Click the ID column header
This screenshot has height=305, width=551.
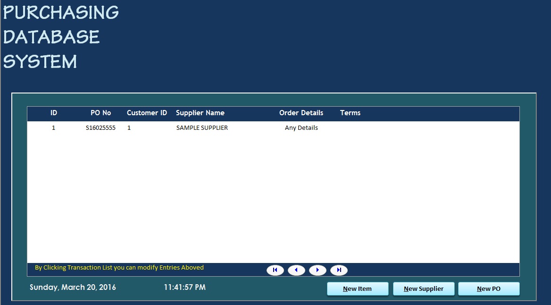(53, 113)
